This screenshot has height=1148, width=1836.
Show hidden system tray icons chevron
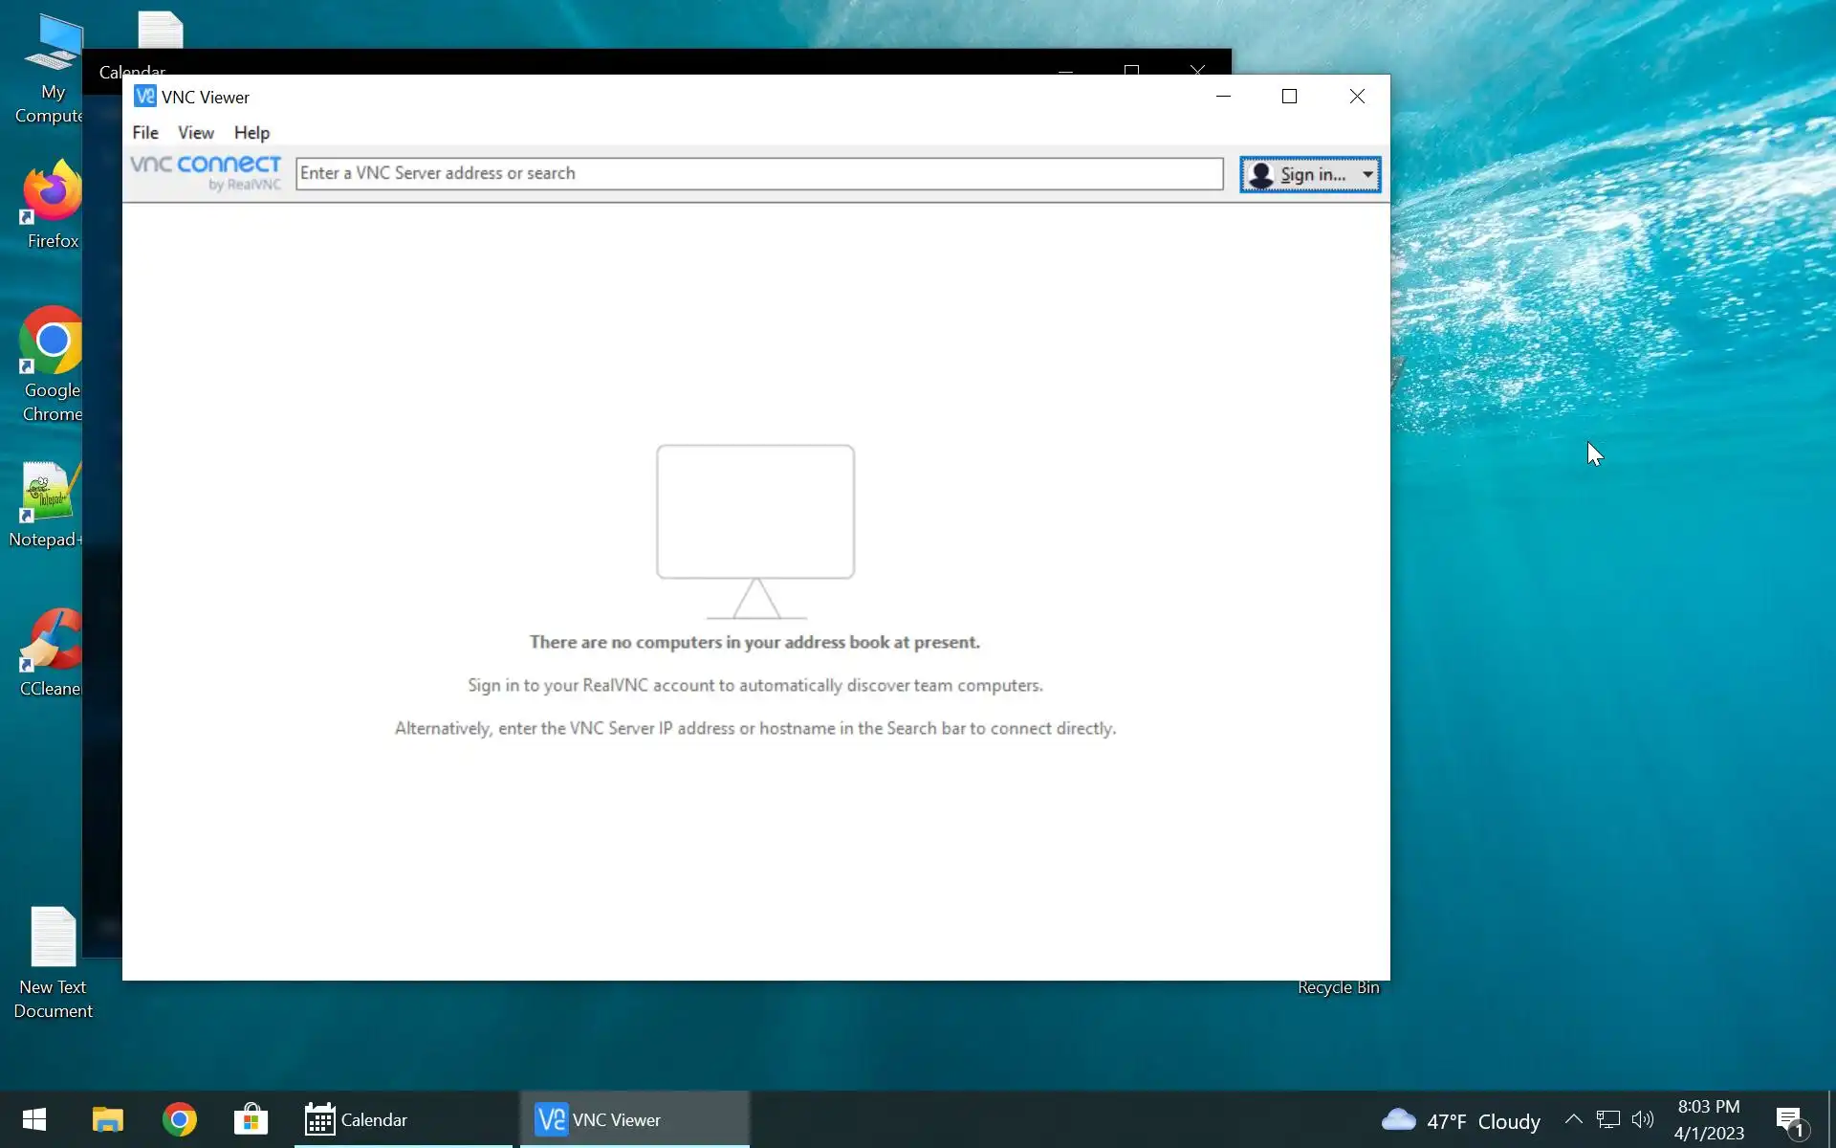1573,1119
